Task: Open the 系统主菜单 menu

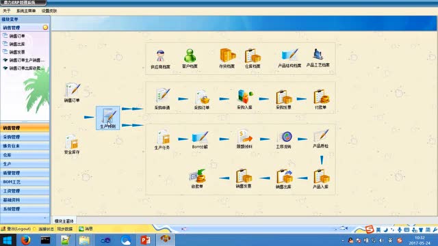Action: [x=26, y=11]
